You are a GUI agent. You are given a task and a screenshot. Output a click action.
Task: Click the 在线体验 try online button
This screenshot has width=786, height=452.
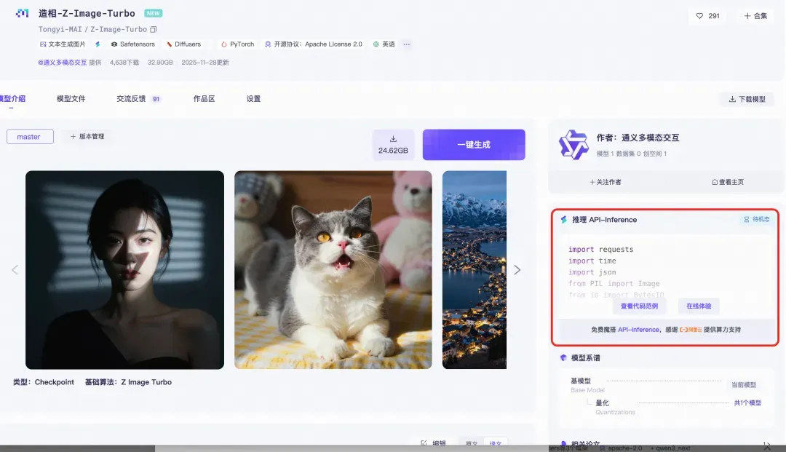tap(699, 306)
